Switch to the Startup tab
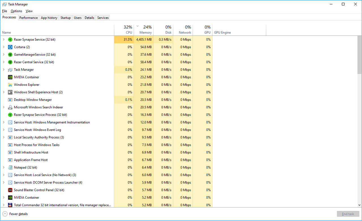 point(66,18)
